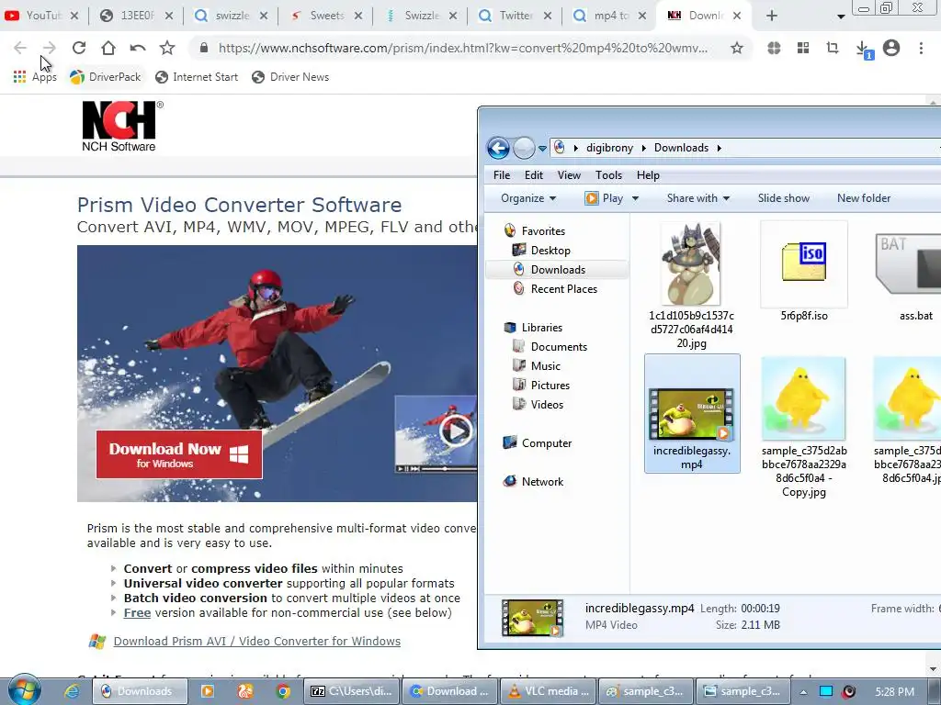Open the Play dropdown arrow in Explorer toolbar
The image size is (941, 705).
(636, 198)
